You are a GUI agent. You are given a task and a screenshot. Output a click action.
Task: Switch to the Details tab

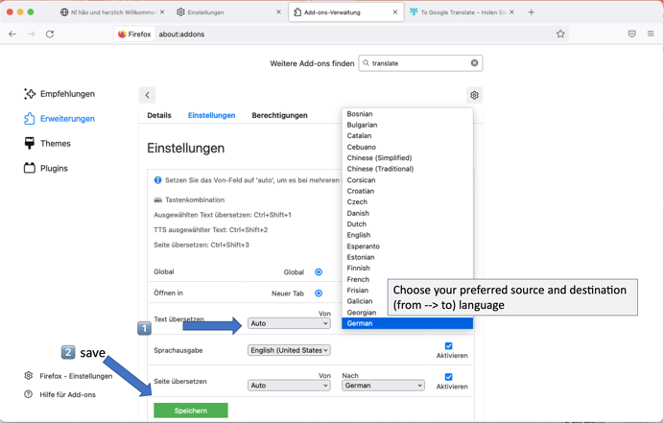(159, 115)
